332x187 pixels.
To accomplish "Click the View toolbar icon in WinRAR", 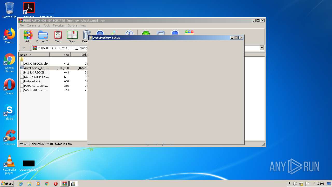I will coord(72,37).
